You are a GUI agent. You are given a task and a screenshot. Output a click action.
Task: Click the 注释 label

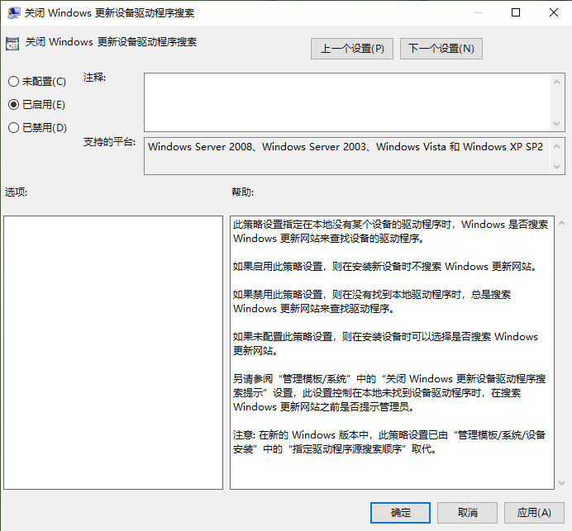tap(94, 78)
